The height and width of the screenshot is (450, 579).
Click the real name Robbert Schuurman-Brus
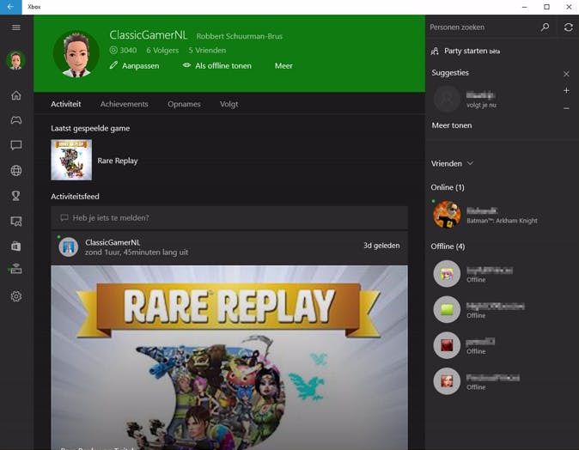coord(240,36)
